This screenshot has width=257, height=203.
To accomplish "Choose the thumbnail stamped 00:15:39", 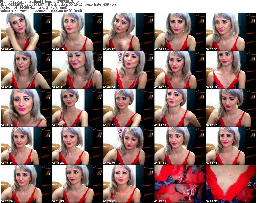I will click(x=180, y=108).
